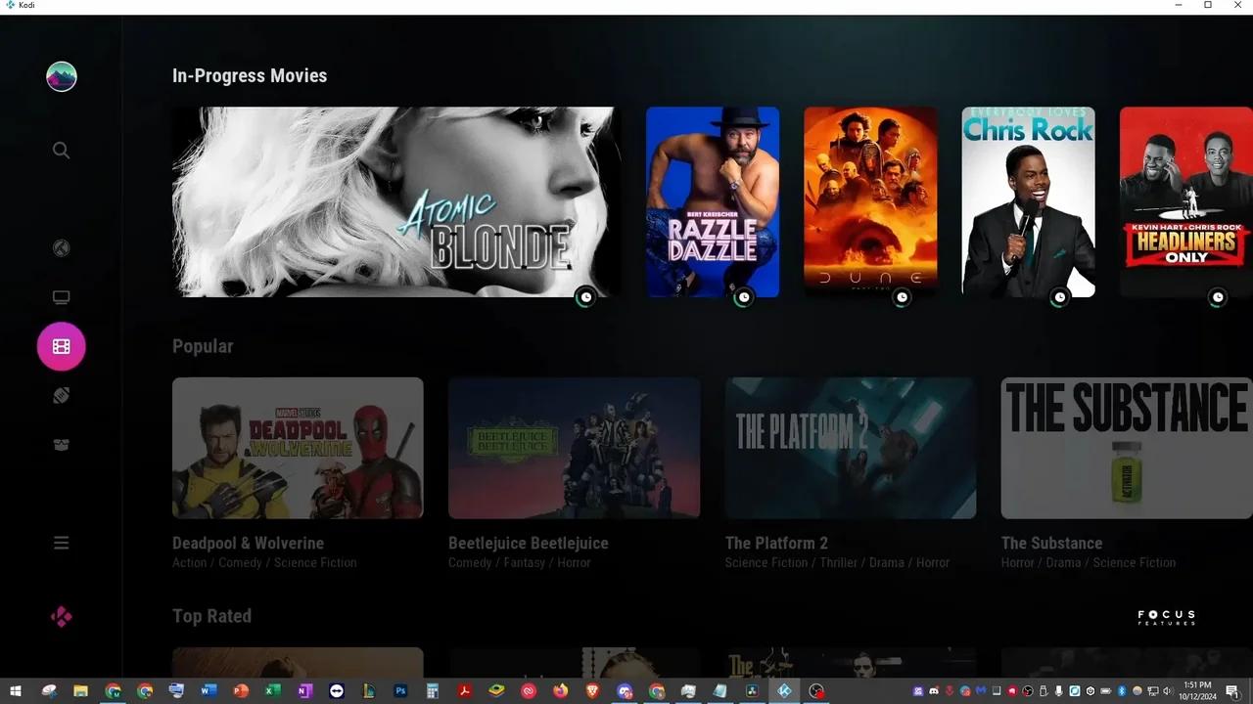Click the Kodi logo at bottom of sidebar
The width and height of the screenshot is (1253, 704).
pos(61,616)
